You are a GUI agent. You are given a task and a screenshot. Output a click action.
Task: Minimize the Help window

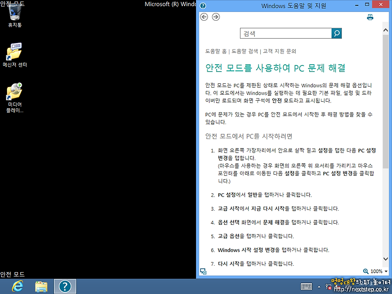(357, 5)
